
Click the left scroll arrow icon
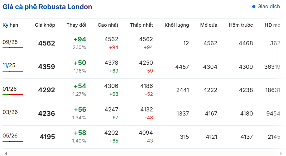click(x=6, y=153)
